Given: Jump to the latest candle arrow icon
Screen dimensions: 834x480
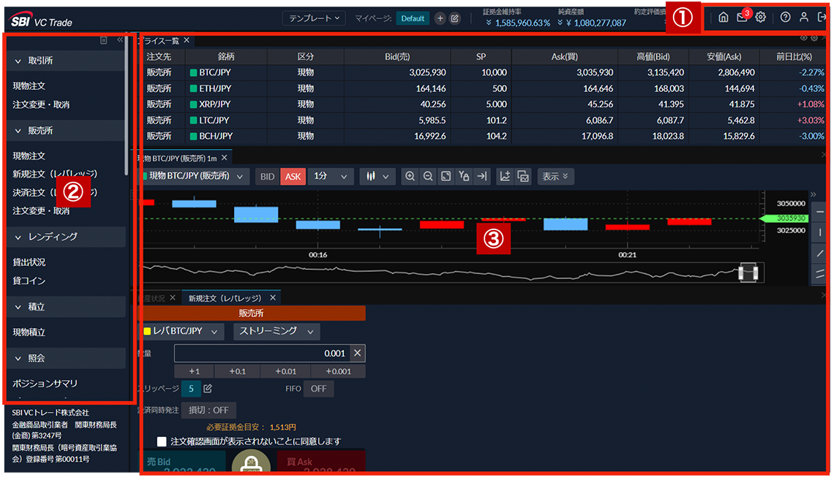Looking at the screenshot, I should click(x=482, y=176).
